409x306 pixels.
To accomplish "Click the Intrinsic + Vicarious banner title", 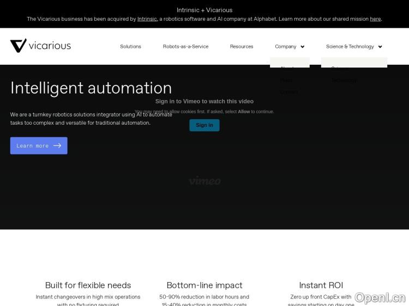I will point(204,10).
